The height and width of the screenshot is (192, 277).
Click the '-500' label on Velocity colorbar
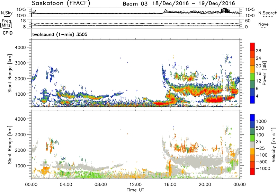(262, 162)
